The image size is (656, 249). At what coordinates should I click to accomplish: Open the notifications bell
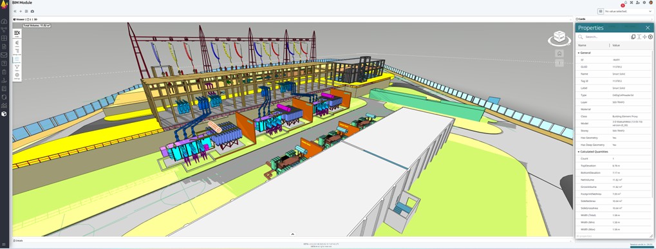[626, 3]
